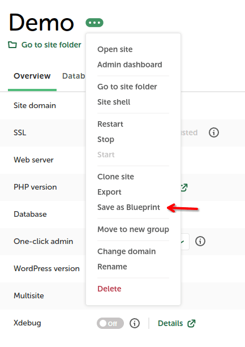Screen dimensions: 245x347
Task: Open Xdebug Details link
Action: point(170,323)
